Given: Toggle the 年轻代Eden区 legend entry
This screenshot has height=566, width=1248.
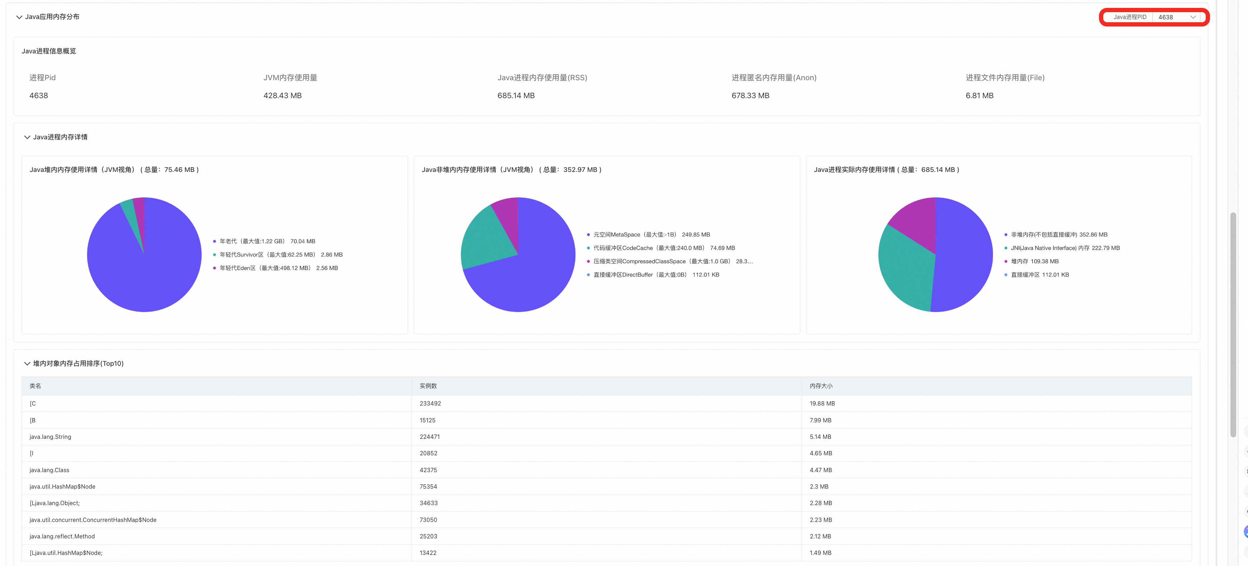Looking at the screenshot, I should [x=275, y=268].
